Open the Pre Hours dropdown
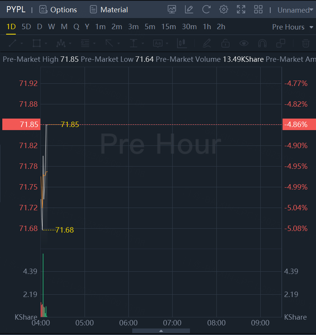Image resolution: width=316 pixels, height=335 pixels. [x=288, y=27]
